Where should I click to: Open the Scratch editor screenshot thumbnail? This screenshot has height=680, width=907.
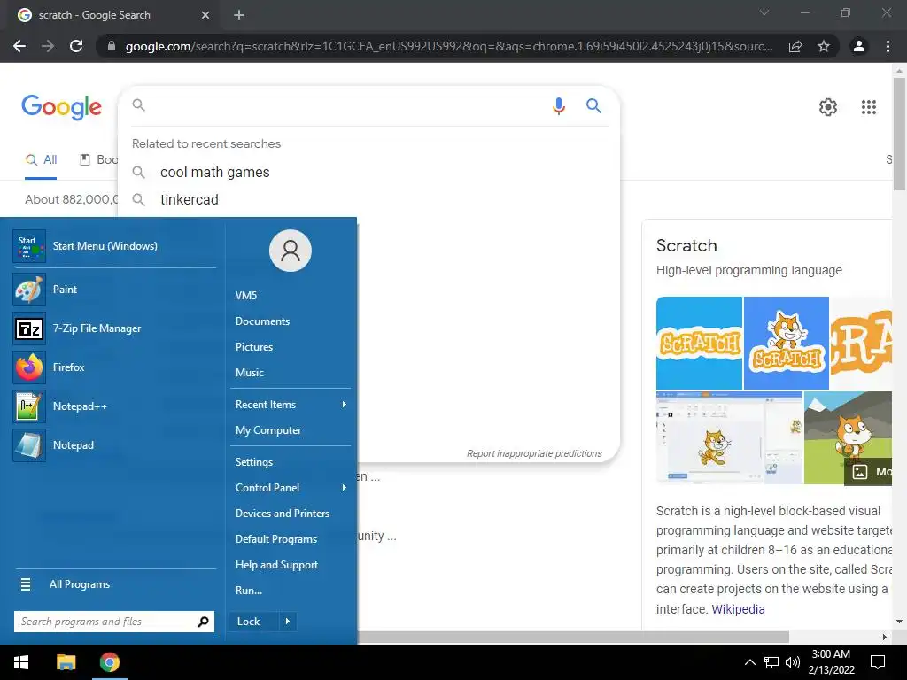730,437
